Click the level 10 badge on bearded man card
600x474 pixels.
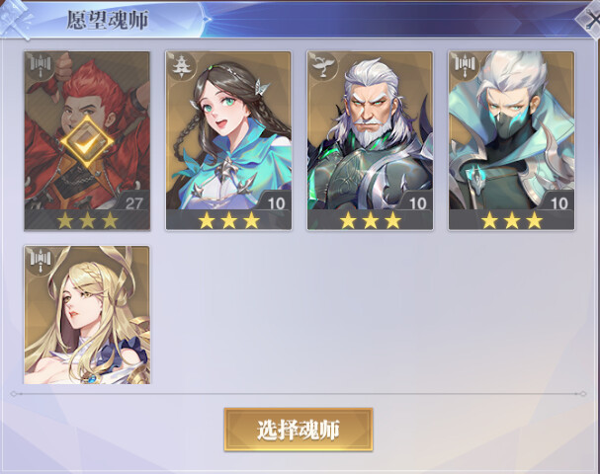point(417,203)
